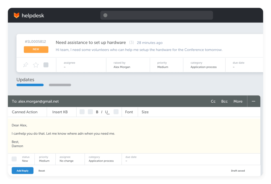This screenshot has width=271, height=184.
Task: Open the Font dropdown
Action: point(129,112)
